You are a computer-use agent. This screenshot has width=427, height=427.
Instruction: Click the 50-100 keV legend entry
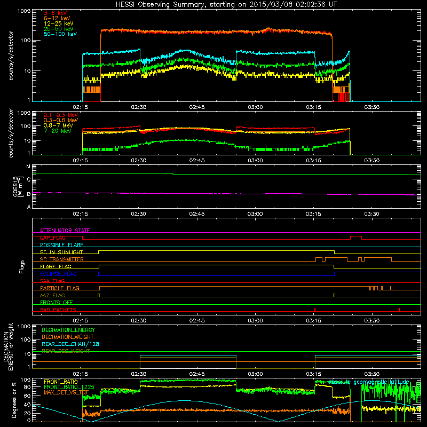(60, 34)
